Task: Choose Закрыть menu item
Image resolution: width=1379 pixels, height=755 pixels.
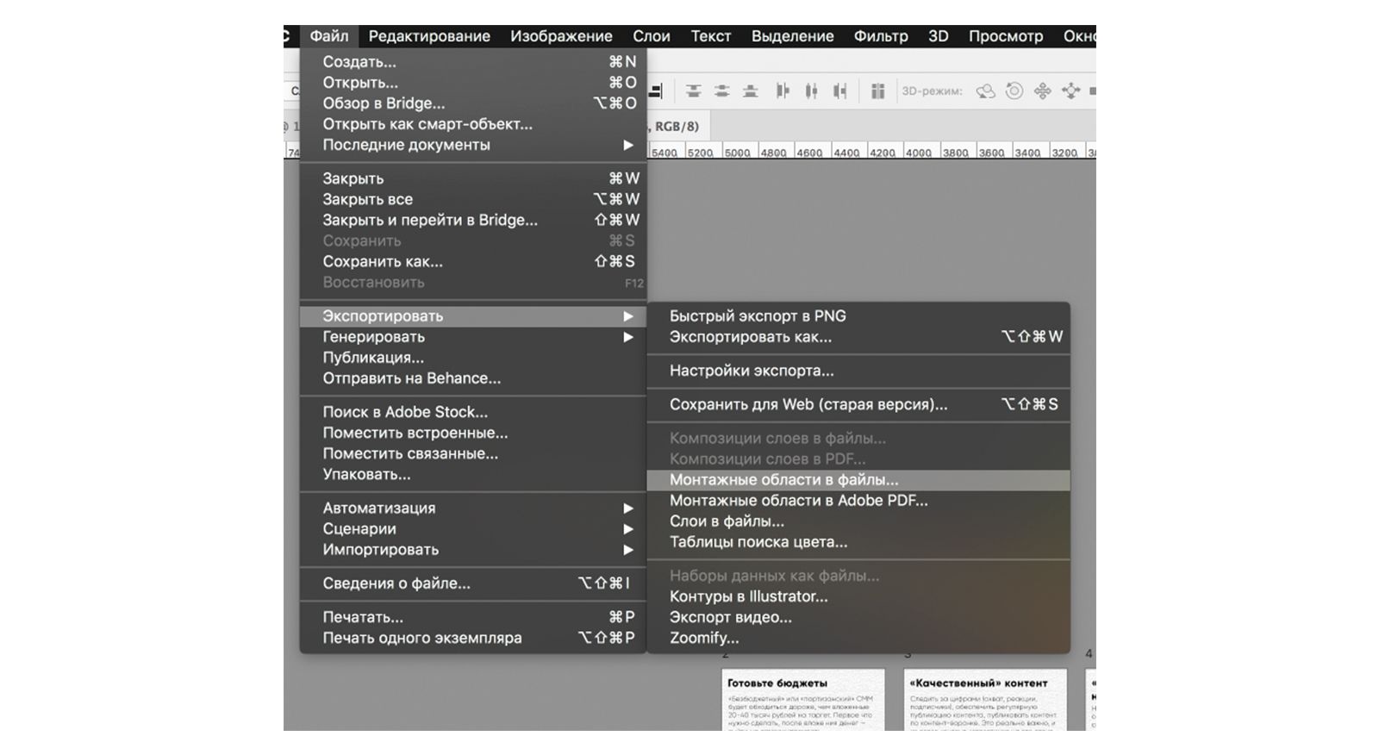Action: [473, 178]
